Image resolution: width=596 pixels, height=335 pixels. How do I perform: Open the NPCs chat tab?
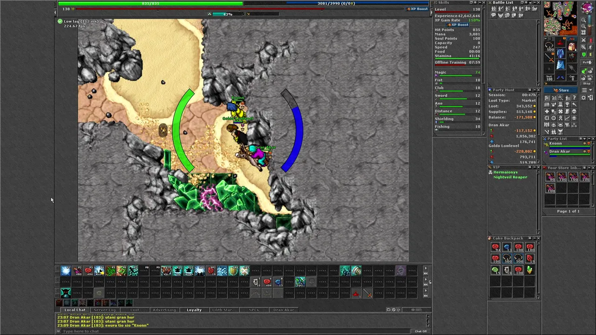click(x=254, y=310)
